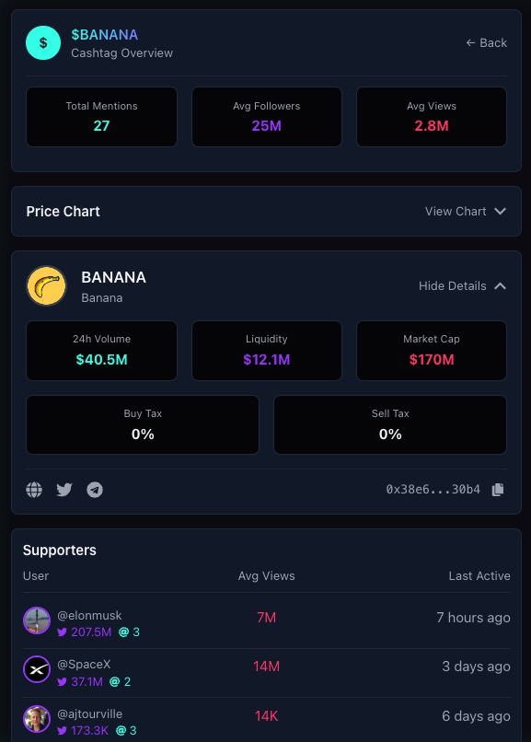The width and height of the screenshot is (531, 742).
Task: Sort supporters by Avg Views column header
Action: pos(266,576)
